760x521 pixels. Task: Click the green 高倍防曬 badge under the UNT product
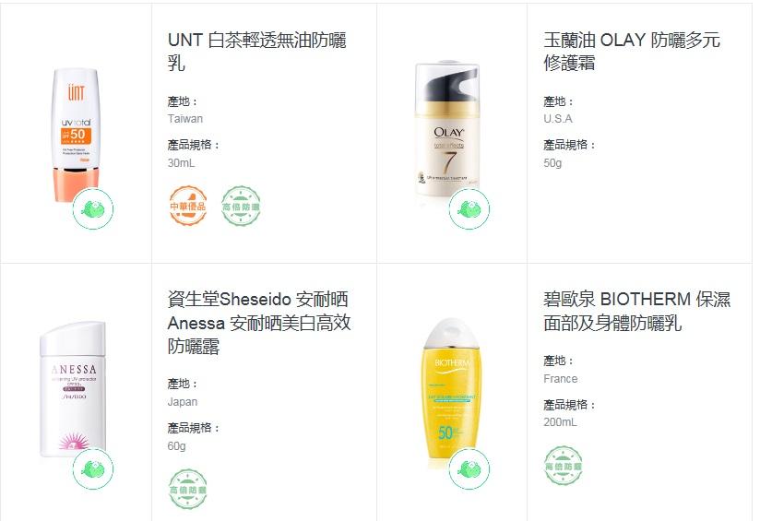[x=241, y=206]
